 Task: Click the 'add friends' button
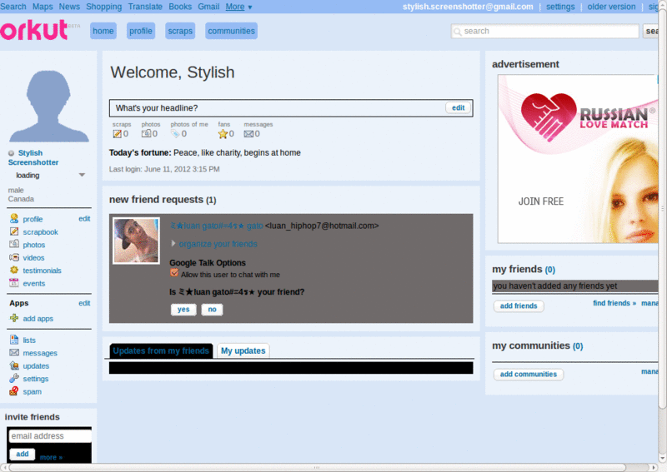[x=519, y=306]
